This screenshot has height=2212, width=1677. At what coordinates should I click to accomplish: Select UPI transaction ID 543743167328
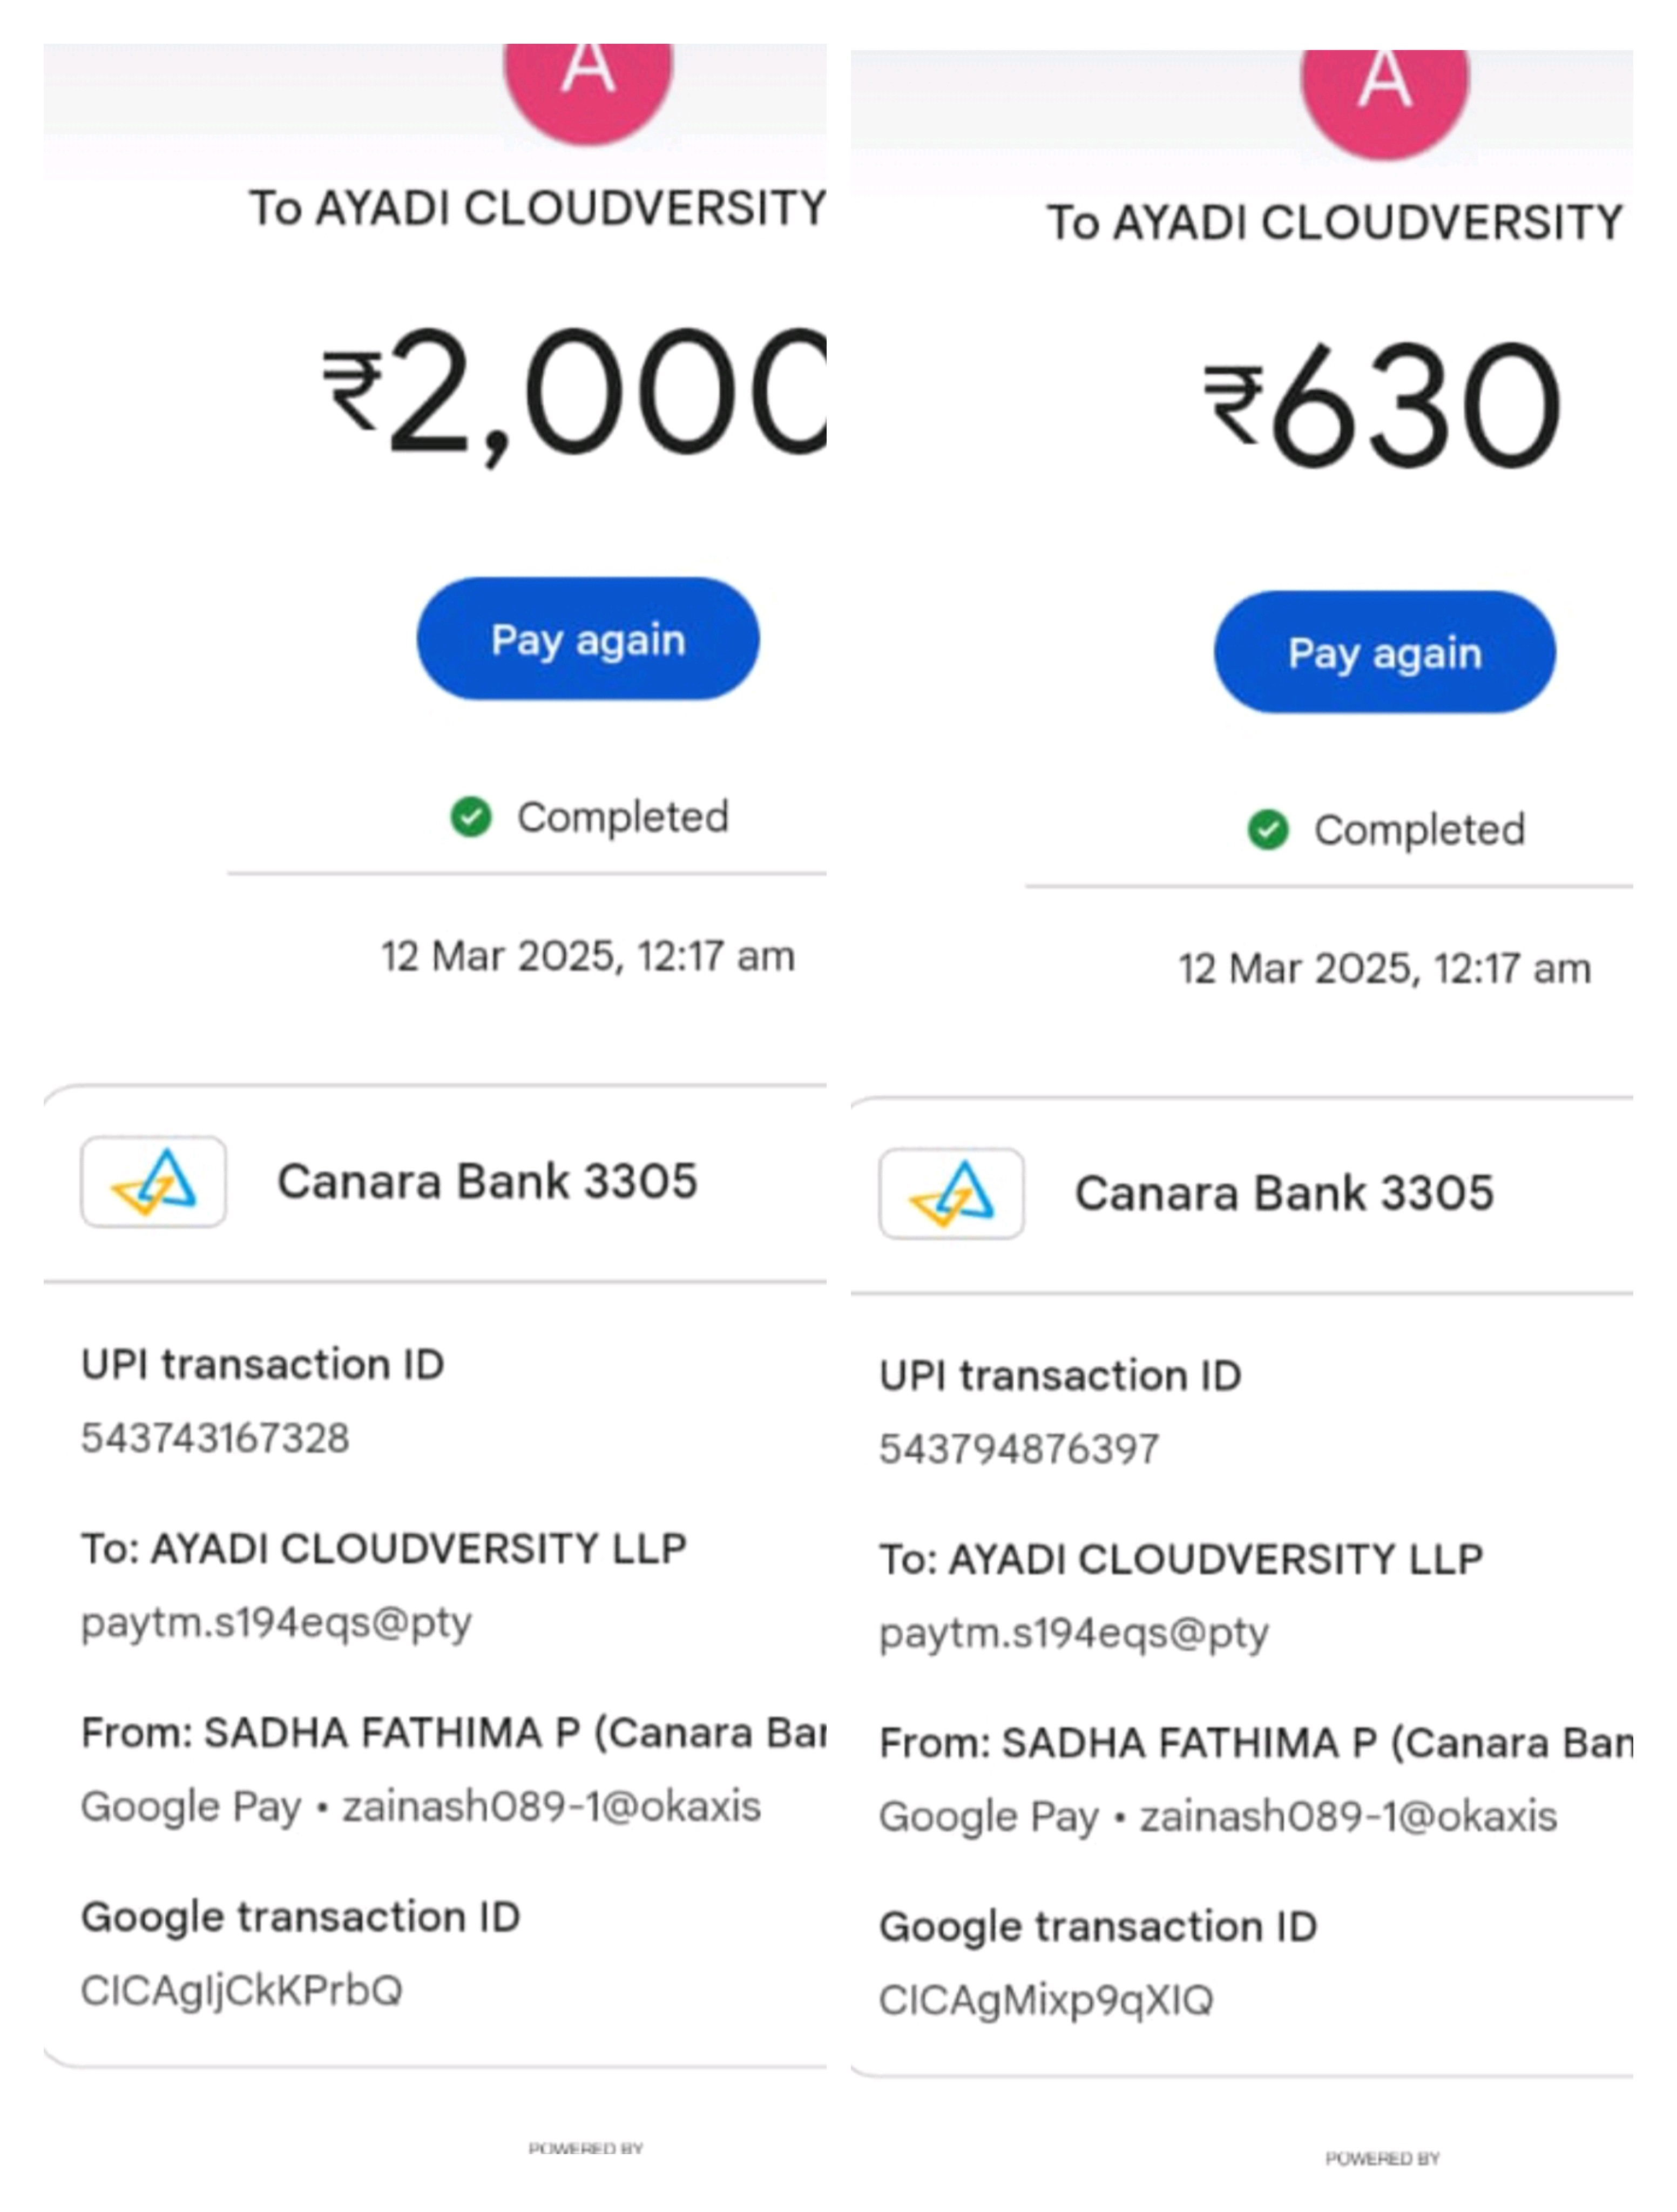(215, 1438)
